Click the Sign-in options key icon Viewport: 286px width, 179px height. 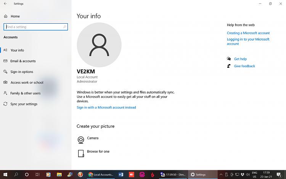point(5,71)
